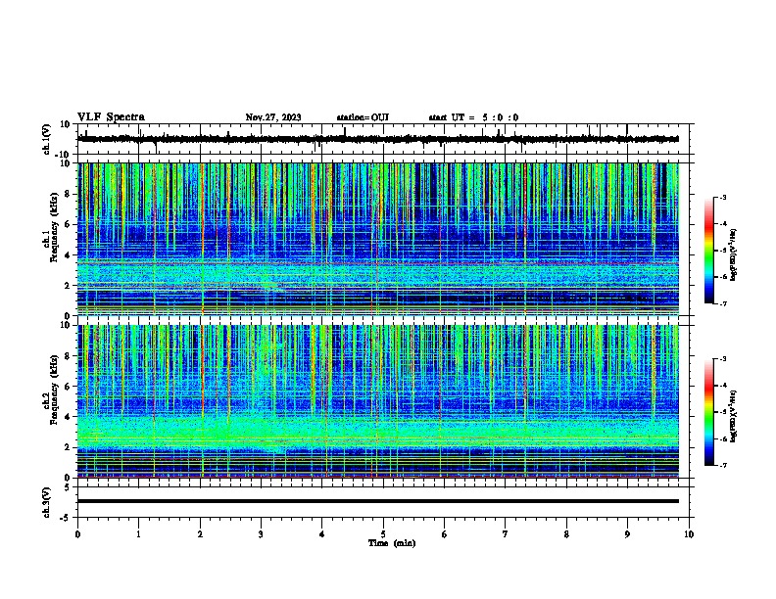Click the "ch.1(V)" waveform axis label
Image resolution: width=776 pixels, height=599 pixels.
[47, 139]
